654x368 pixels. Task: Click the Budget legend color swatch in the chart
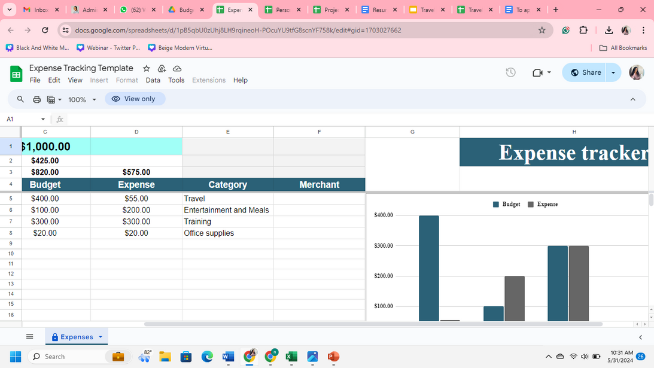496,205
